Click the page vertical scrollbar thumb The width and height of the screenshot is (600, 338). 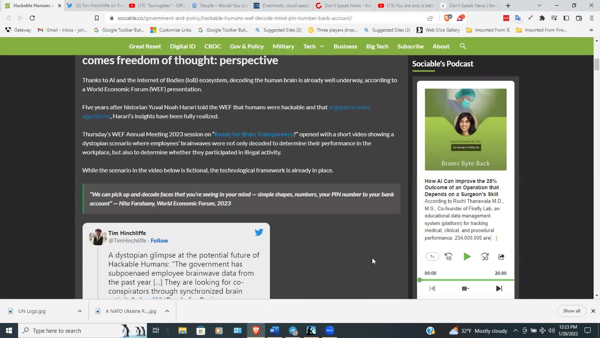point(597,64)
